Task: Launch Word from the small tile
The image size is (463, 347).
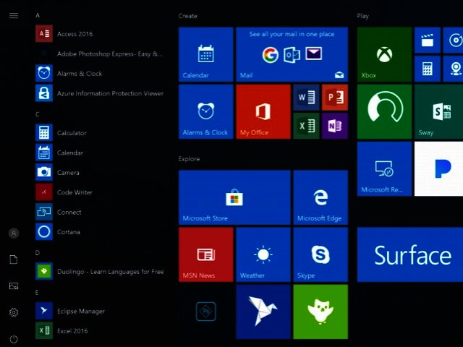Action: pos(306,98)
